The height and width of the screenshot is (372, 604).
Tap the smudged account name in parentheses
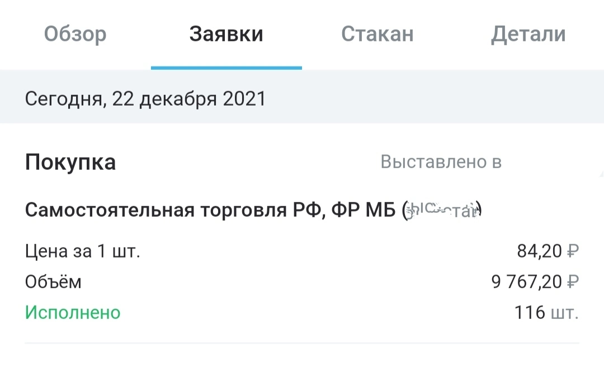pyautogui.click(x=441, y=210)
